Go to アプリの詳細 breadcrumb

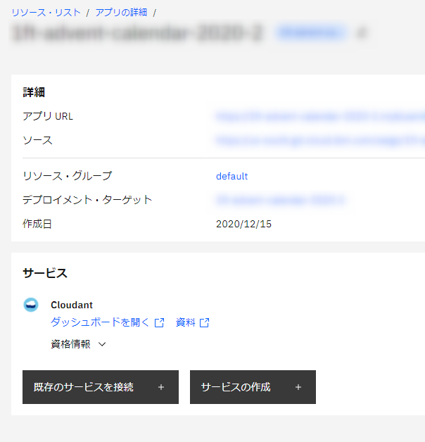(x=121, y=13)
